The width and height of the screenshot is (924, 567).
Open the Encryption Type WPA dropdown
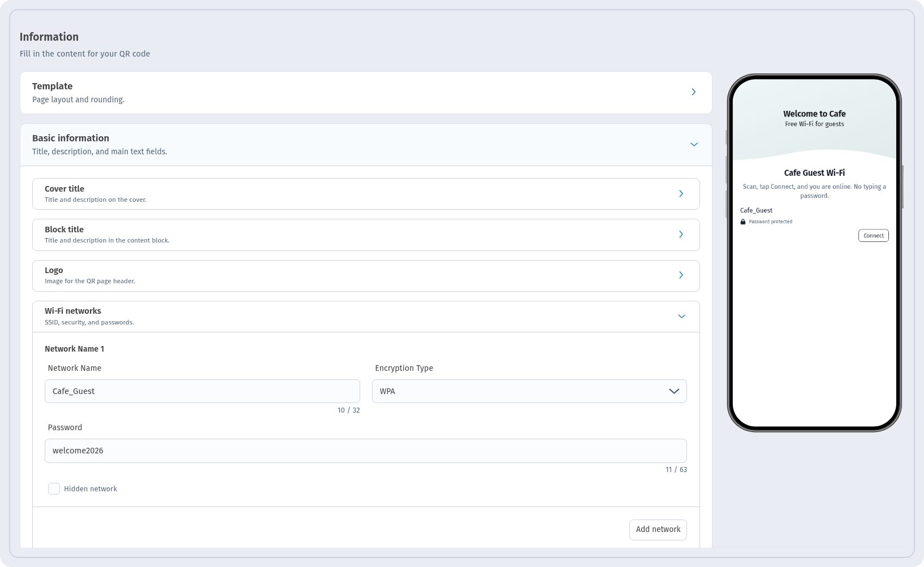(x=529, y=391)
